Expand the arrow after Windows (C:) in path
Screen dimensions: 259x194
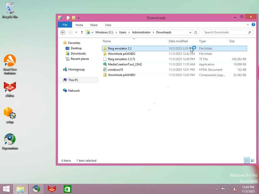[x=116, y=32]
